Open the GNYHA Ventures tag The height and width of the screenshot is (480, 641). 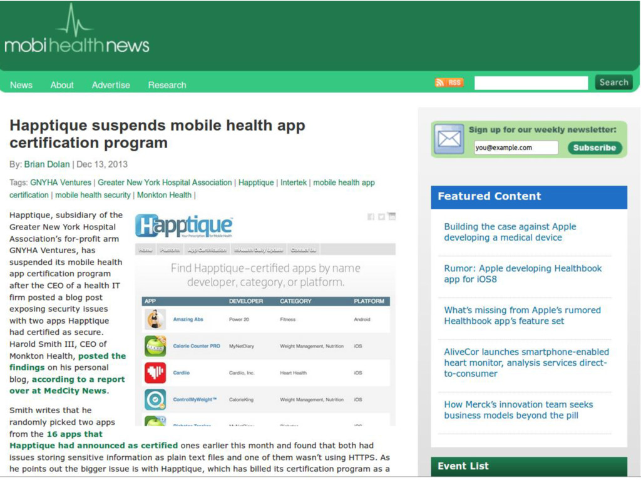coord(61,182)
